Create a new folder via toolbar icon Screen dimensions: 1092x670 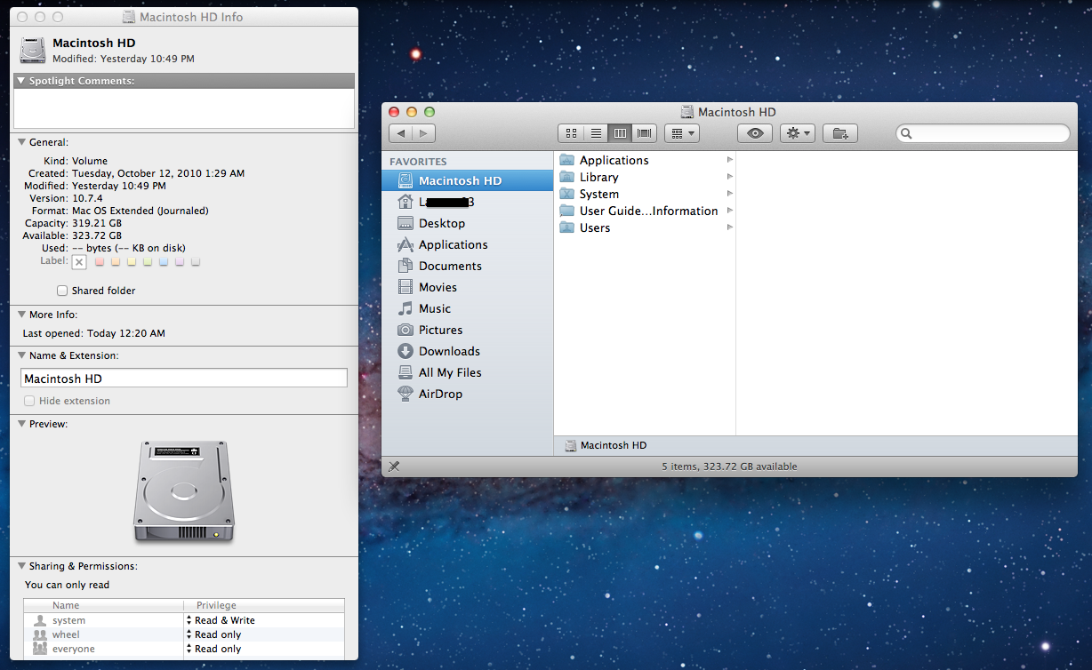pyautogui.click(x=839, y=133)
